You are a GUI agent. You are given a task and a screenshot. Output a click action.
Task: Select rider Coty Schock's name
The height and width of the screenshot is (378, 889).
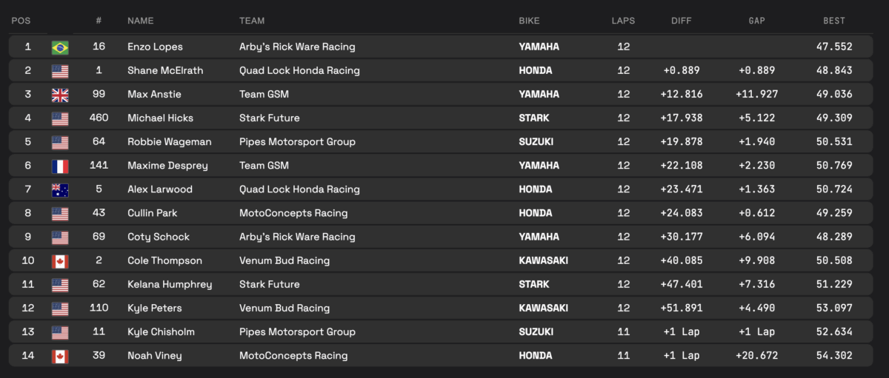159,237
